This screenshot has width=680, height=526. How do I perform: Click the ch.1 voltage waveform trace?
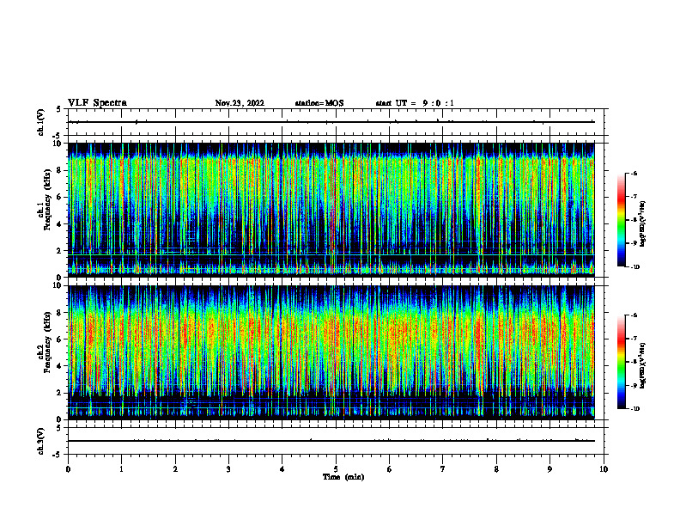point(331,122)
